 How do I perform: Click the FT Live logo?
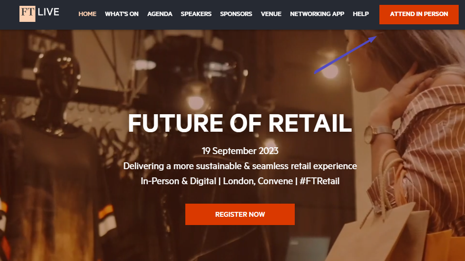(x=39, y=14)
